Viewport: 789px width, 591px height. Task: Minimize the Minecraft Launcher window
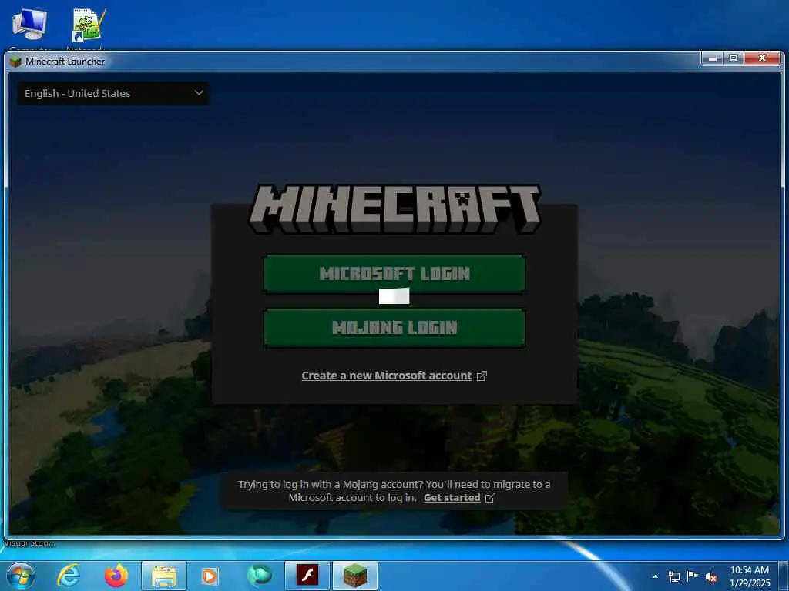[713, 58]
